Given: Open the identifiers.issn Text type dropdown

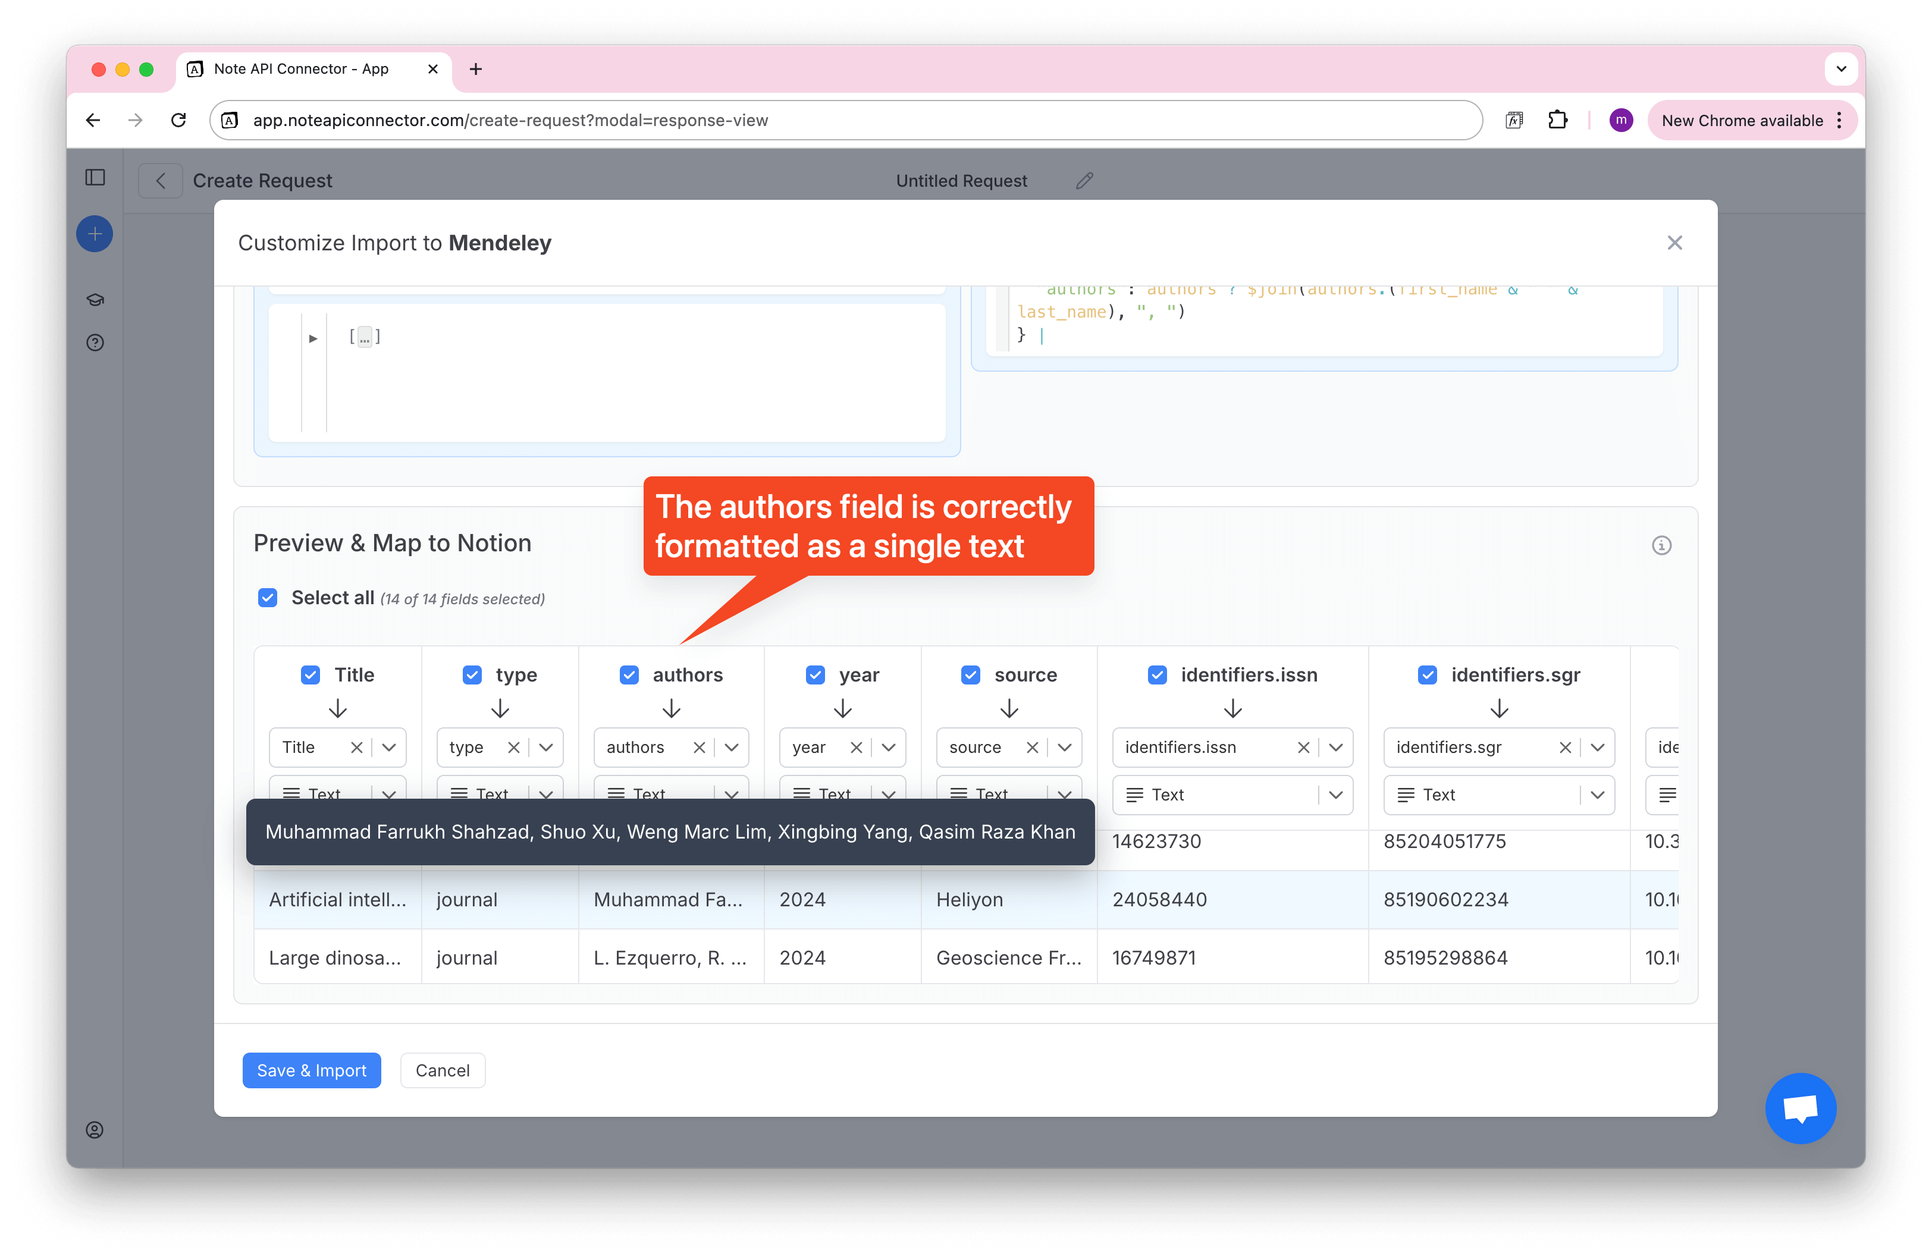Looking at the screenshot, I should (1232, 795).
